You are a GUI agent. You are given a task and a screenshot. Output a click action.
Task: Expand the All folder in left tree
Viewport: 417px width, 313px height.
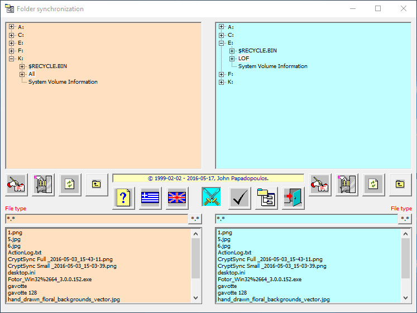[22, 74]
